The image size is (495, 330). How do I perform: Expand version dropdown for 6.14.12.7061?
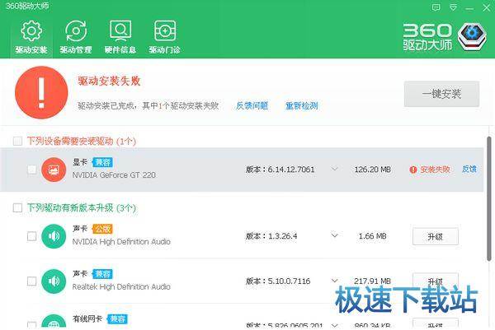pyautogui.click(x=334, y=169)
